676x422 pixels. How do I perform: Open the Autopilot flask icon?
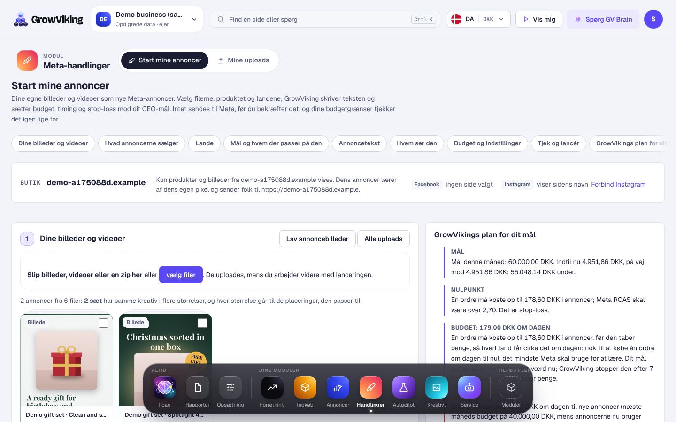[x=404, y=387]
